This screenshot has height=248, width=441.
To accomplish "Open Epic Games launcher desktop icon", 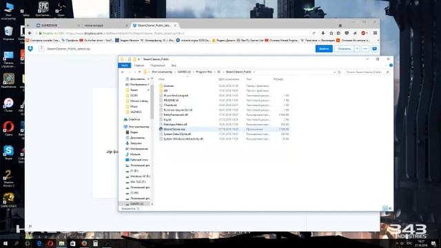I will (x=43, y=9).
